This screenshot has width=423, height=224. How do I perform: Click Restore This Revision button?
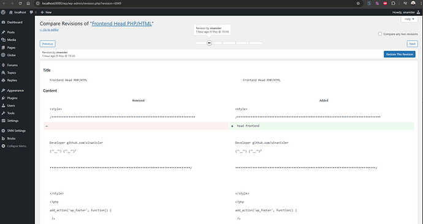[x=400, y=54]
